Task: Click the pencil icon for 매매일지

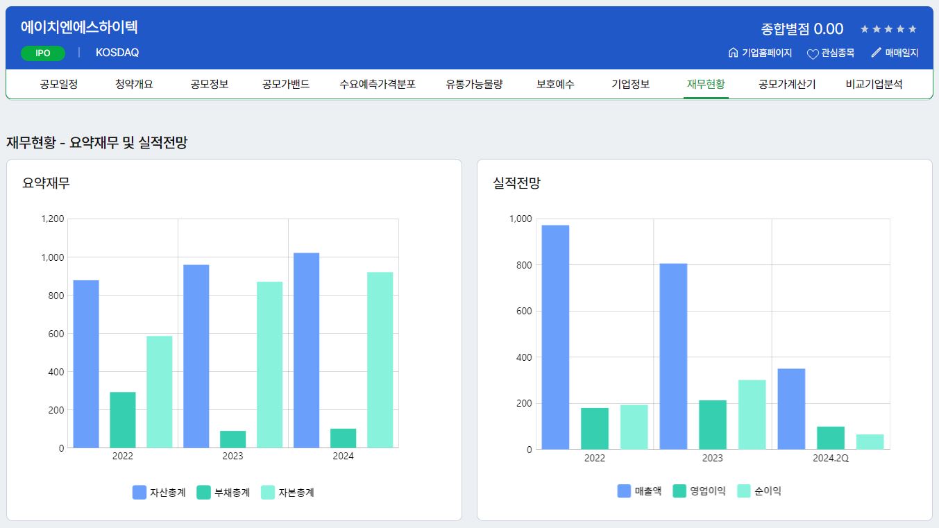Action: coord(876,53)
